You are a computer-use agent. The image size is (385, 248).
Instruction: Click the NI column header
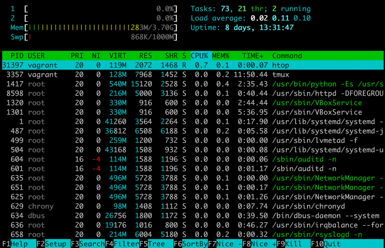pos(96,56)
